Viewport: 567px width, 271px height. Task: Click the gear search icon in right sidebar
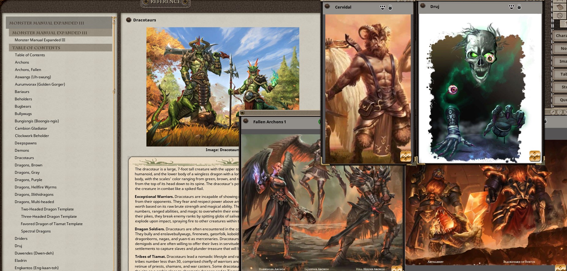coord(560,16)
